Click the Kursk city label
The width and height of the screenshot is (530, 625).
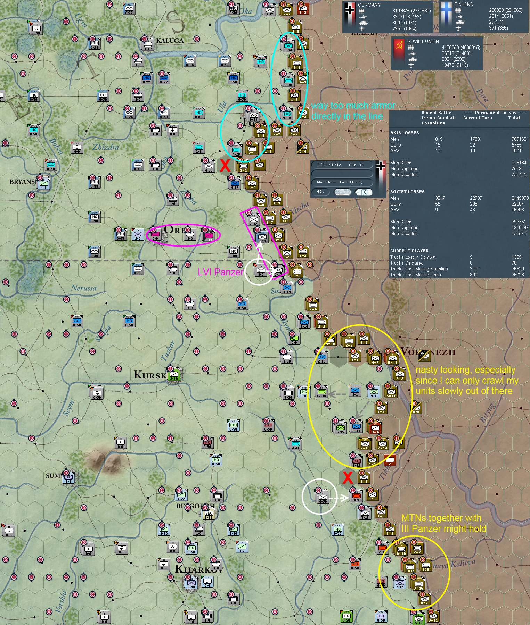pyautogui.click(x=150, y=375)
